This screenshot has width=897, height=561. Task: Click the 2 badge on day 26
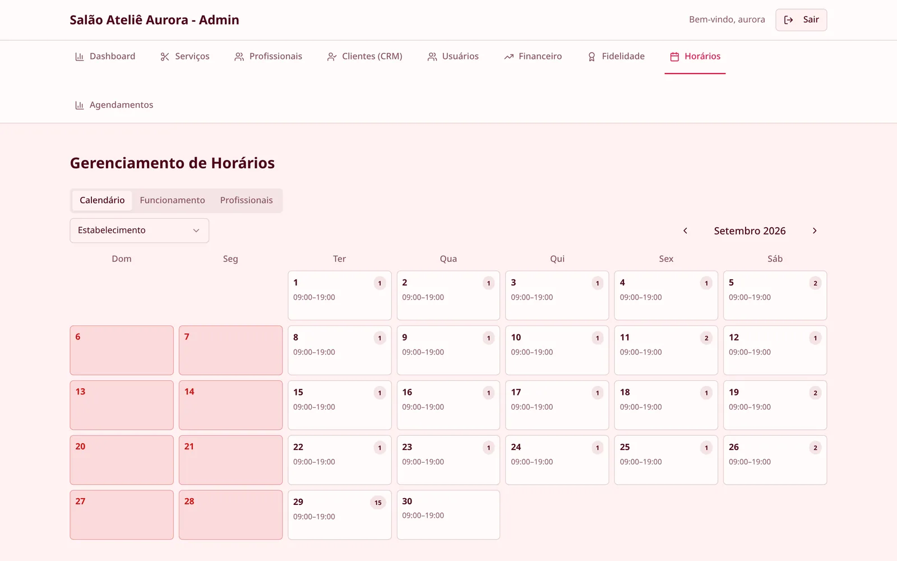815,448
